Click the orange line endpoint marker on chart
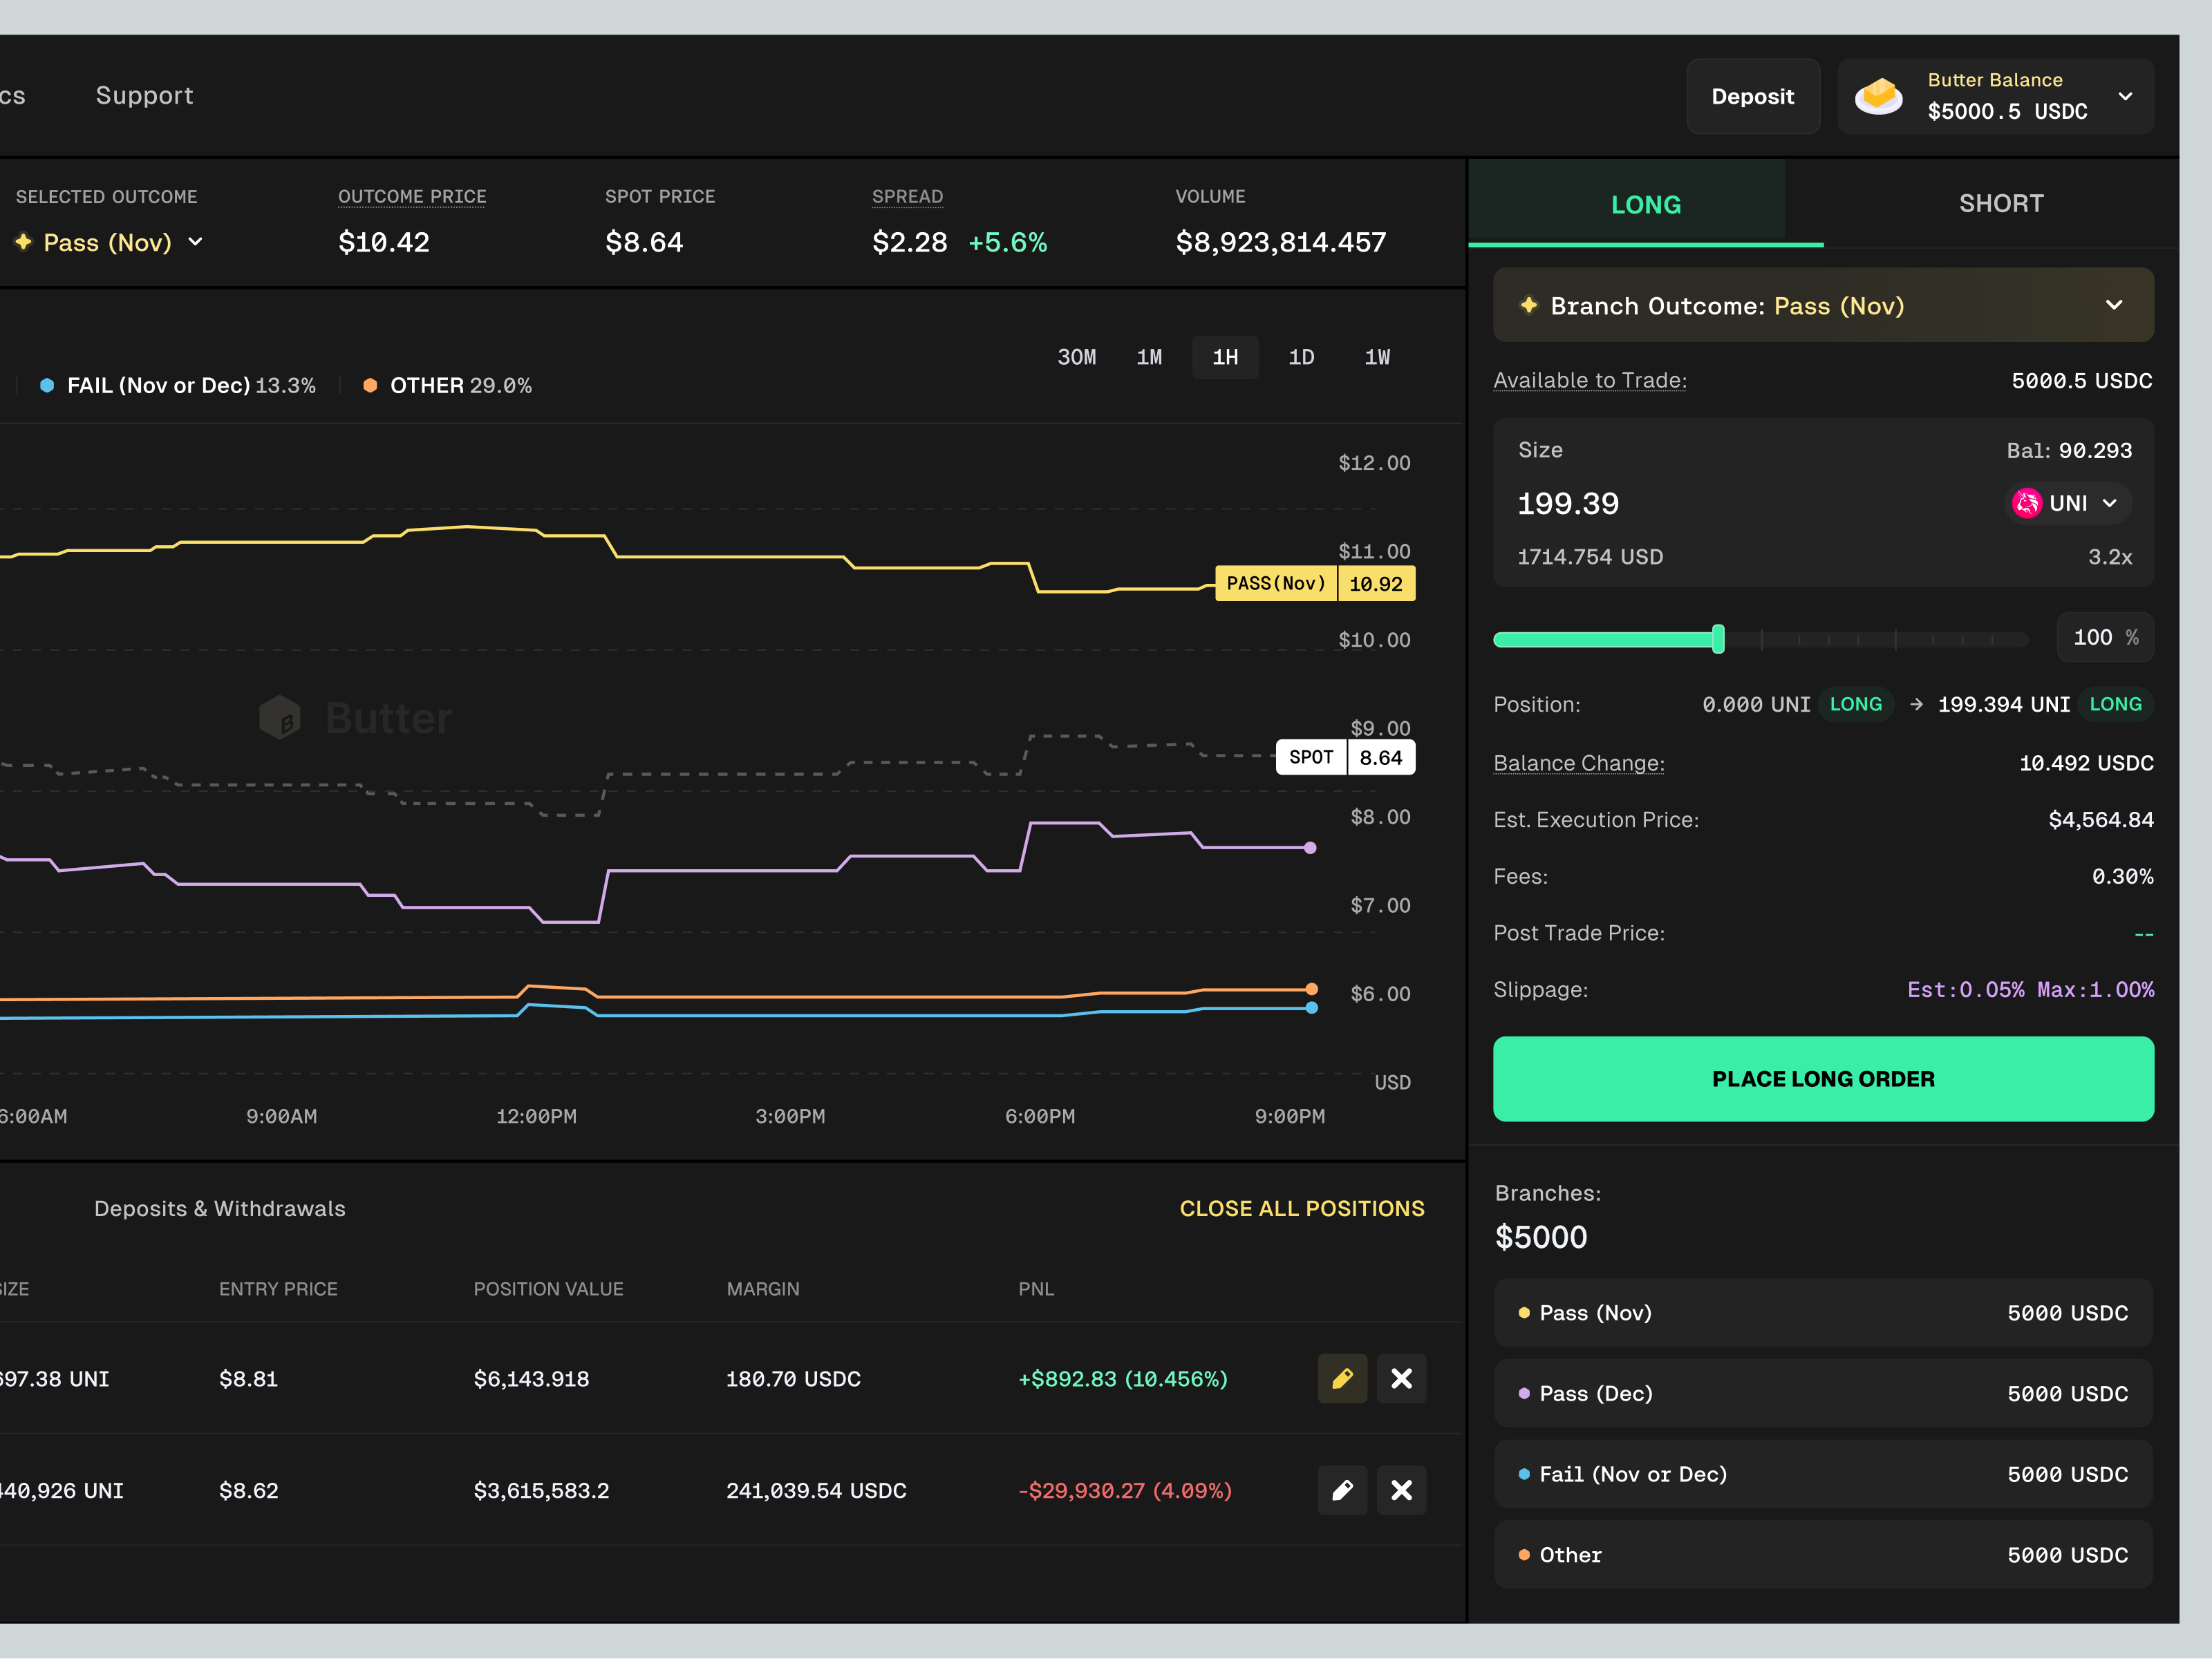This screenshot has width=2212, height=1659. [1311, 988]
